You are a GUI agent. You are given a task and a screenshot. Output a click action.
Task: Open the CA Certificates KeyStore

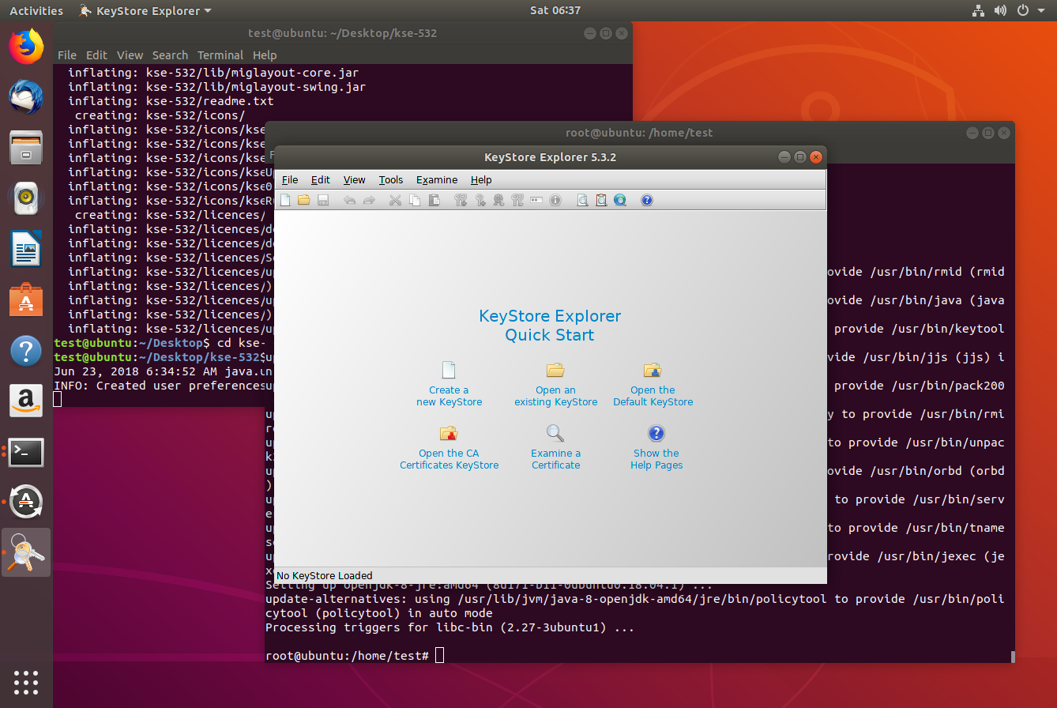449,448
